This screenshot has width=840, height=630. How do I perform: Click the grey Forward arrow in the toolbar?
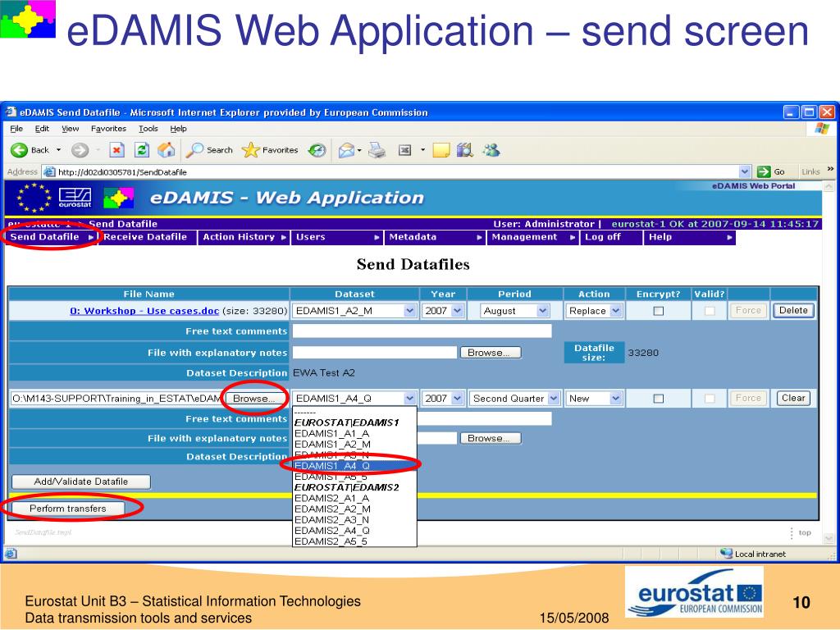point(80,150)
